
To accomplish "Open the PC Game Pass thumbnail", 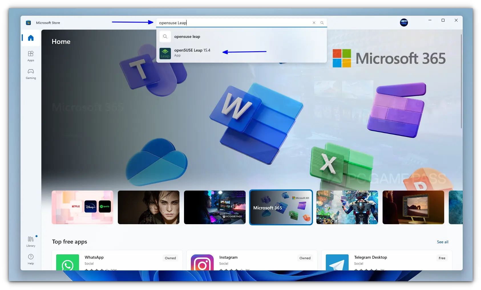I will pos(215,207).
